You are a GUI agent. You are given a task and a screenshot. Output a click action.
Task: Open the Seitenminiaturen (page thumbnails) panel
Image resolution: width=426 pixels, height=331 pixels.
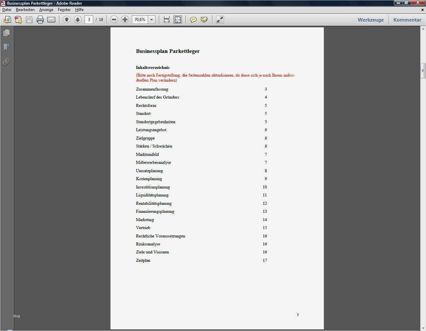pos(7,32)
